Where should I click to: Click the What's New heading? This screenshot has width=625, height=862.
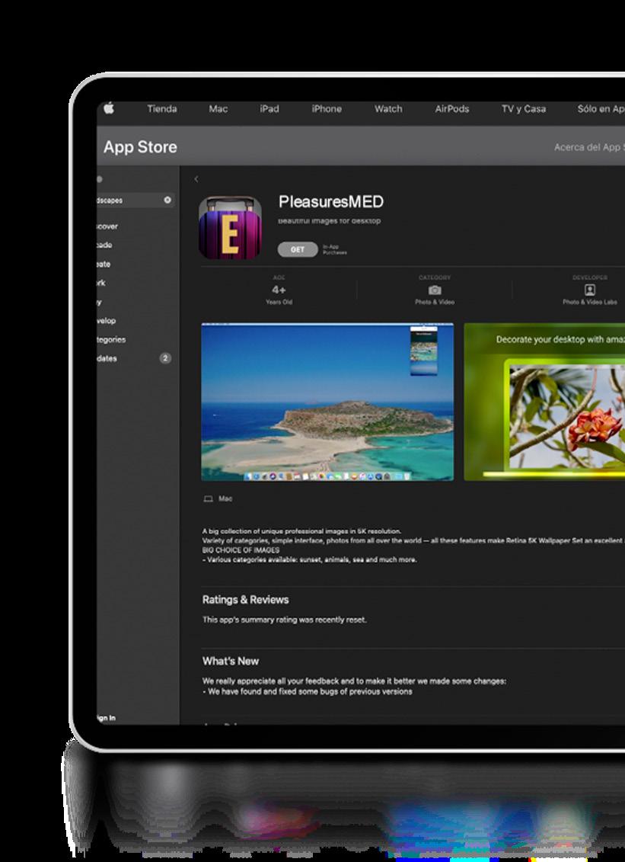coord(231,662)
